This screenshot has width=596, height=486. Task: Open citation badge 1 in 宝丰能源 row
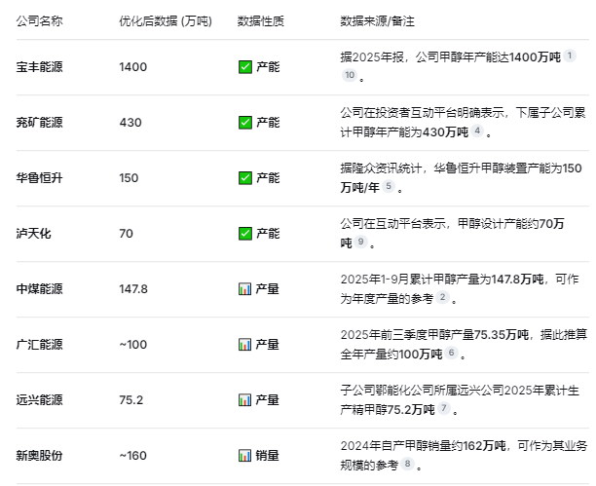(569, 56)
